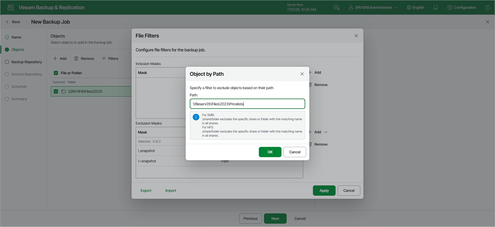Import file filters
495x227 pixels.
pyautogui.click(x=170, y=191)
